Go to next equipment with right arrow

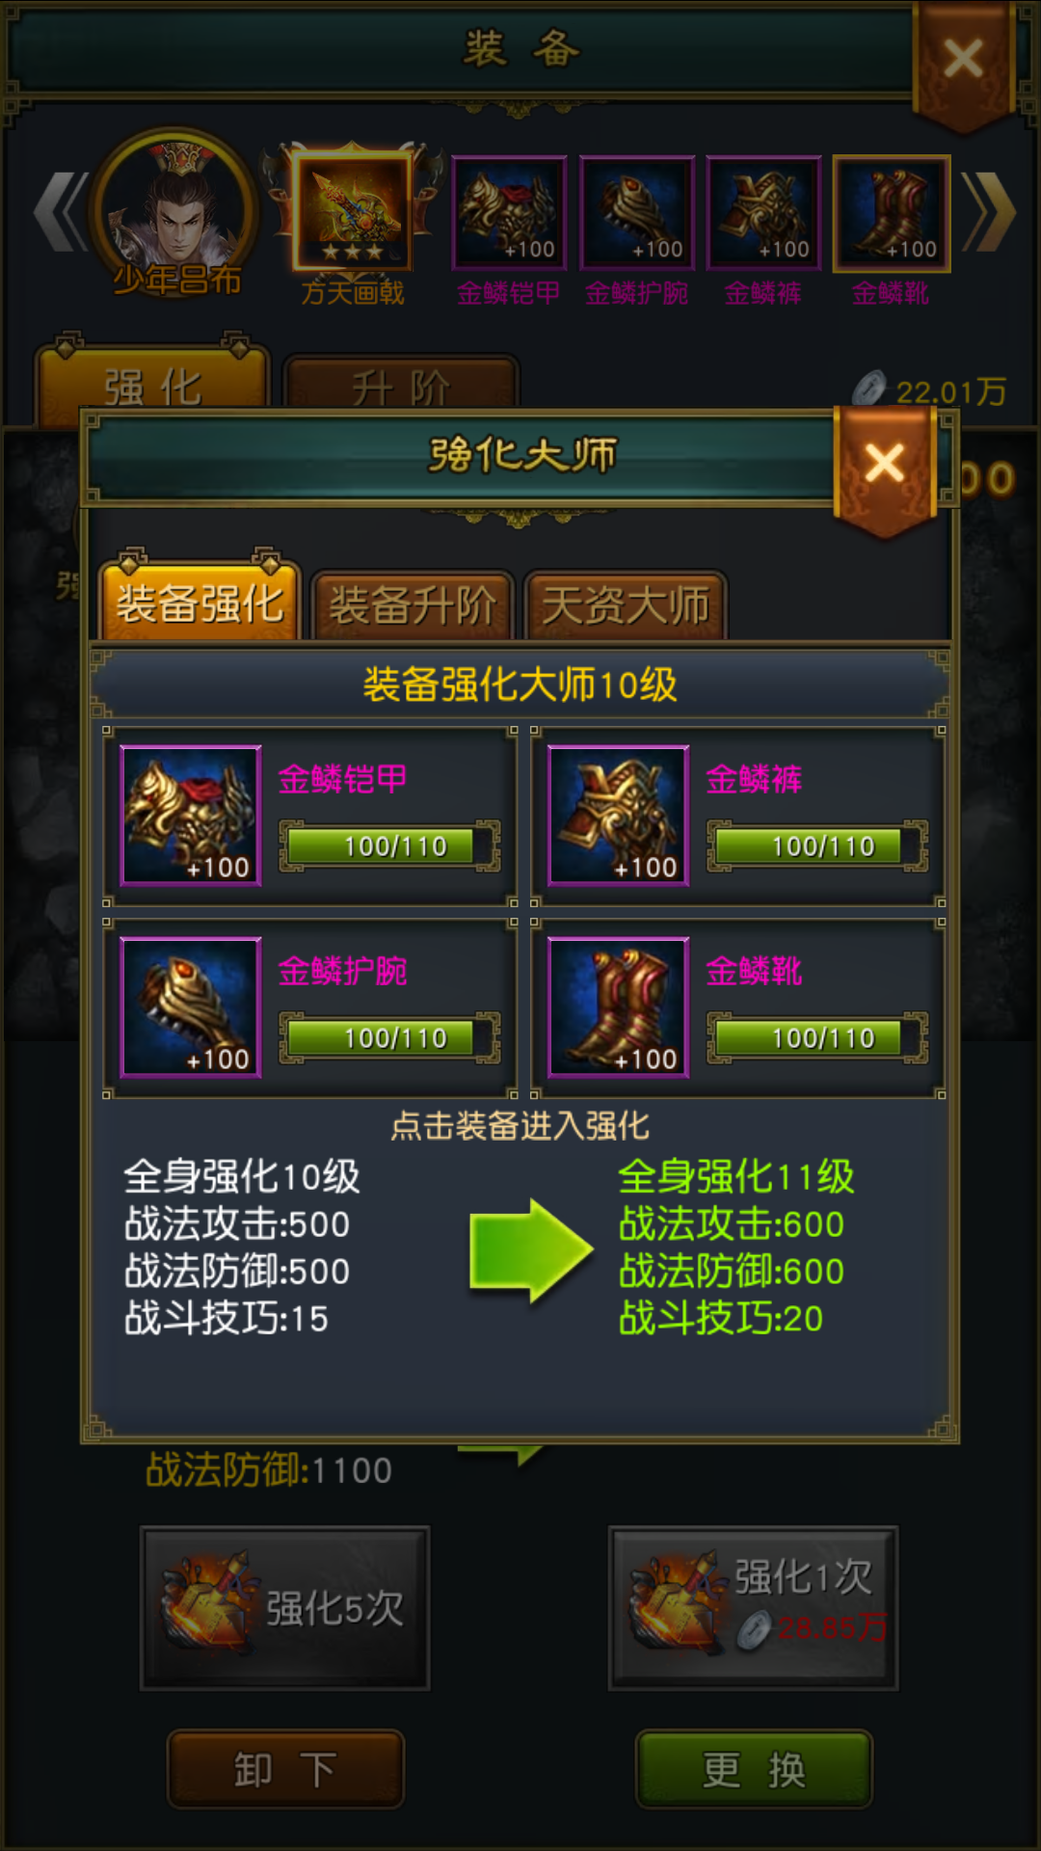tap(988, 212)
